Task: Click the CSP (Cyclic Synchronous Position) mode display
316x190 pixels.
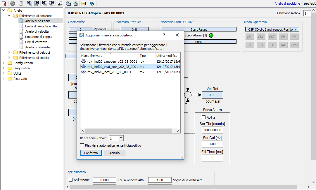Action: click(x=272, y=29)
